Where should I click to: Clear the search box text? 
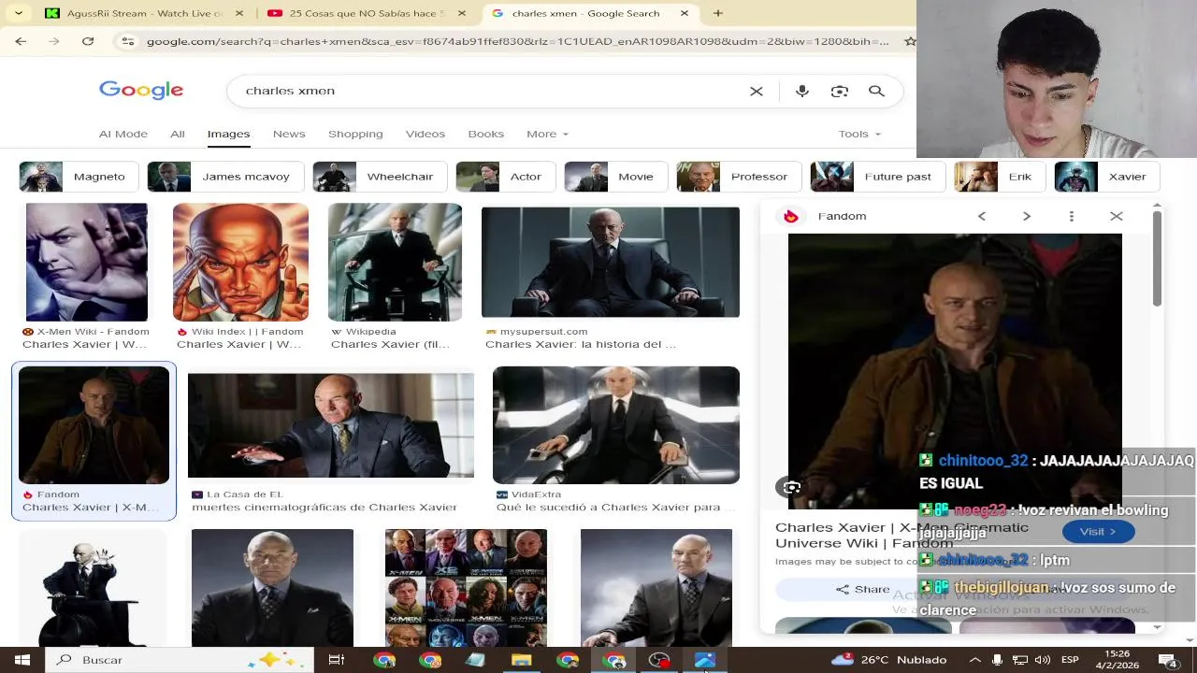[757, 91]
